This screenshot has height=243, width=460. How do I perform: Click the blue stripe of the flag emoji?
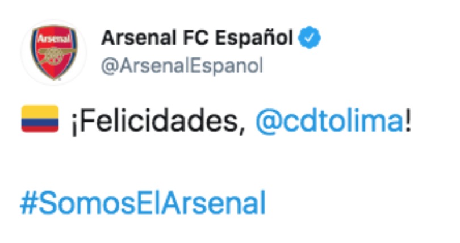point(40,122)
